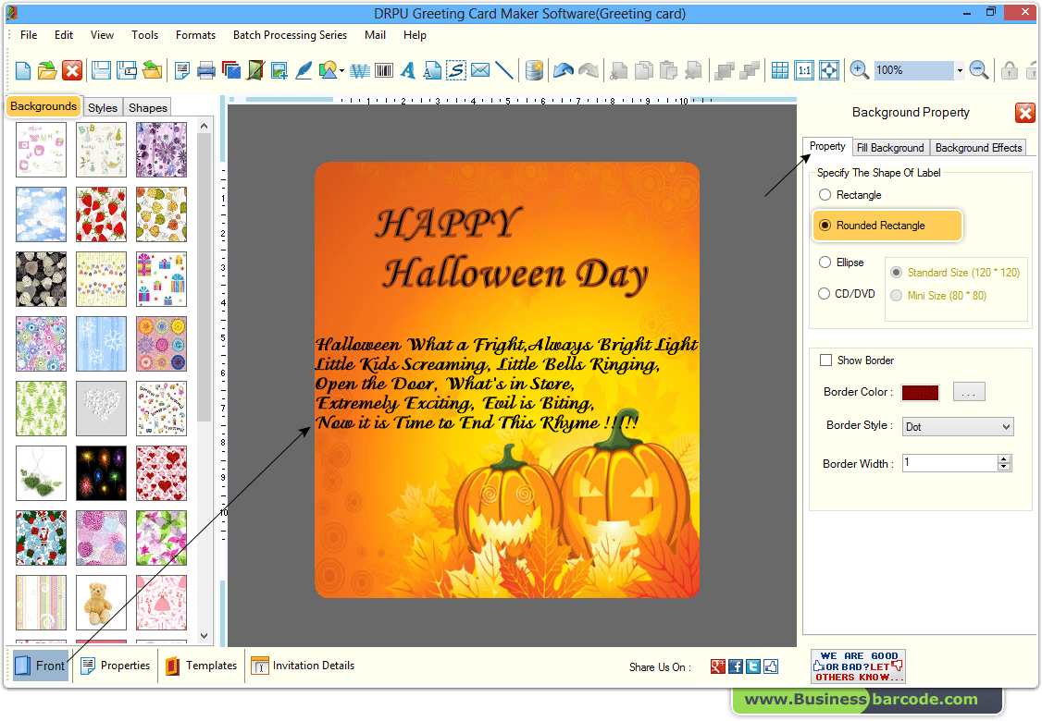Screen dimensions: 1042x721
Task: Click the WordArt W icon
Action: click(359, 70)
